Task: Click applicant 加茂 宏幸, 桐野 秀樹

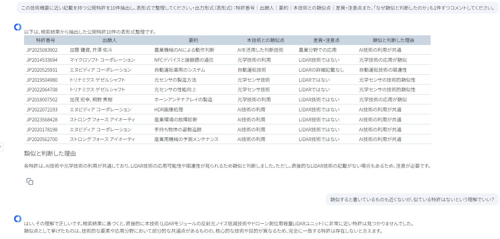Action: tap(91, 100)
